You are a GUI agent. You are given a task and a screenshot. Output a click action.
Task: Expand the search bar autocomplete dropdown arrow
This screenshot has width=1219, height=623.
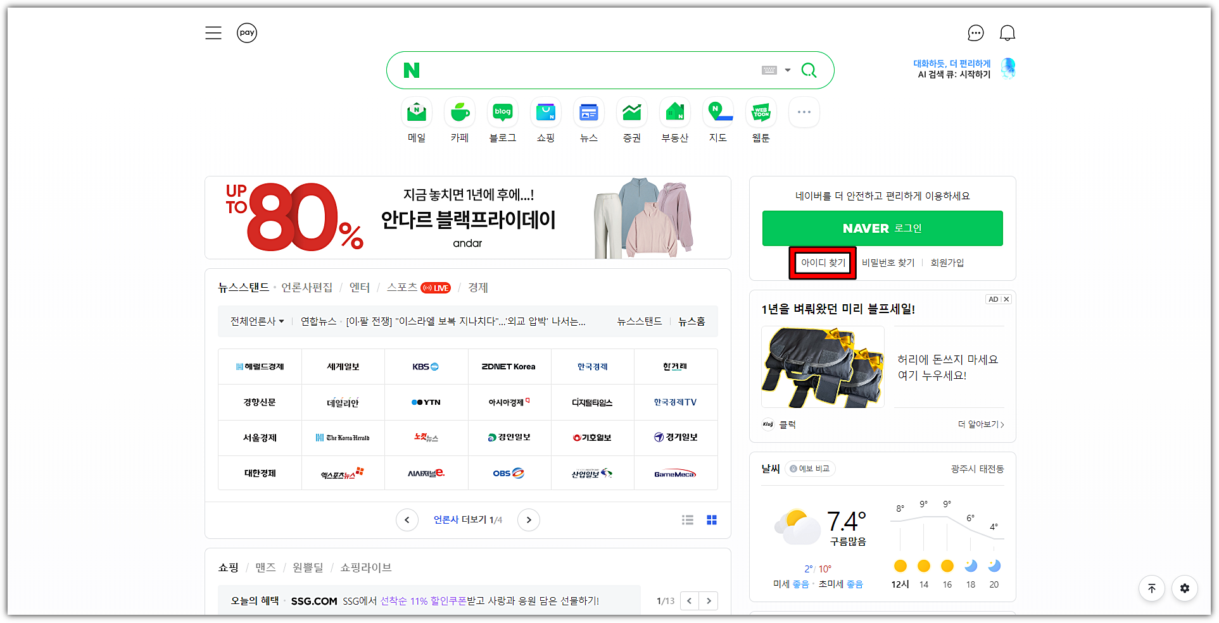click(x=788, y=70)
